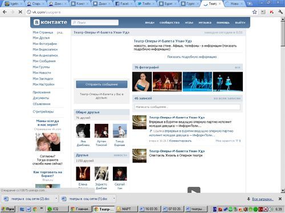This screenshot has width=285, height=213.
Task: Open Мои Настройки in sidebar
Action: 43,84
